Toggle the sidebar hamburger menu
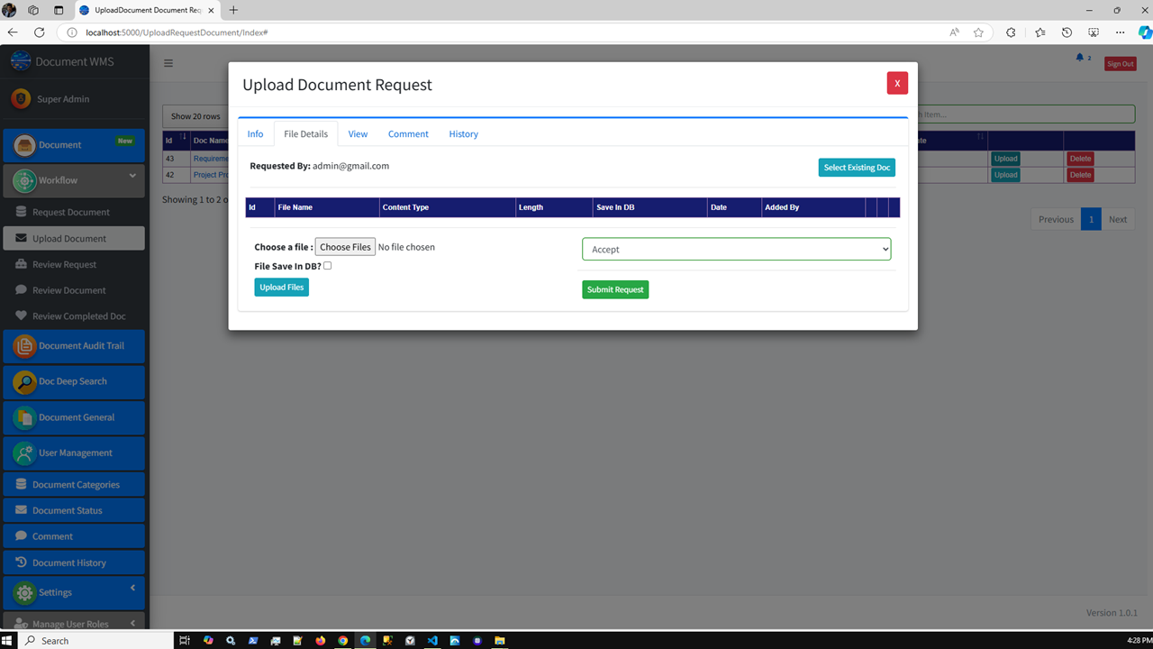 coord(168,63)
